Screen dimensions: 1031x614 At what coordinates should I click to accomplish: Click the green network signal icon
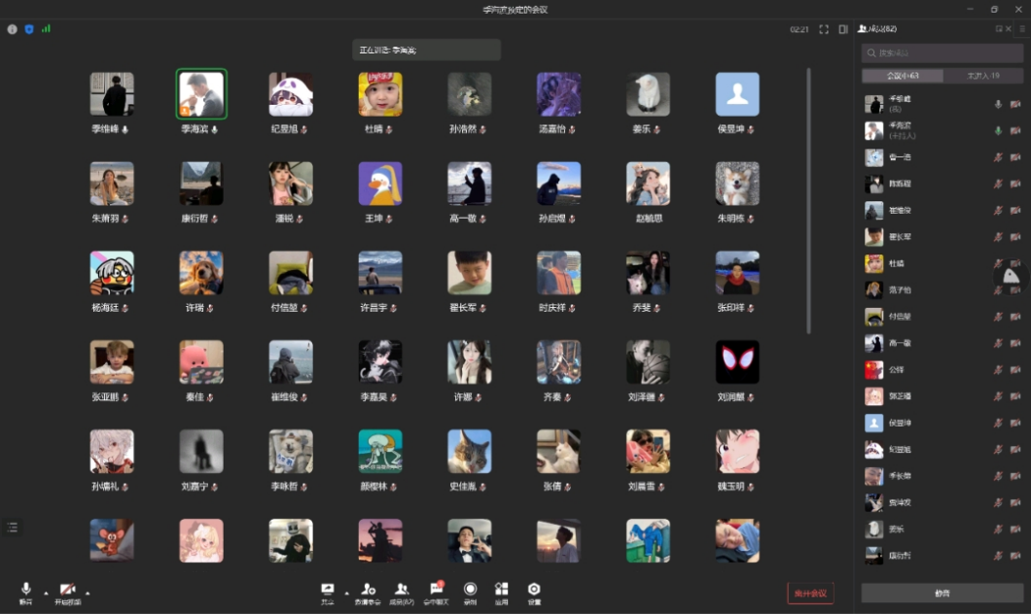coord(46,29)
